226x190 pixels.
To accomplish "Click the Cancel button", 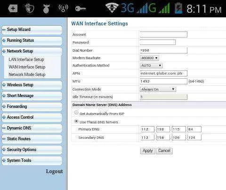I will 164,151.
